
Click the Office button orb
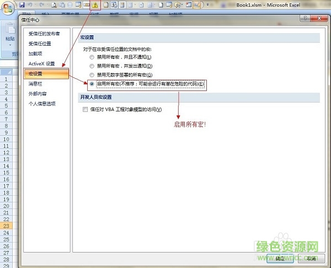point(8,7)
